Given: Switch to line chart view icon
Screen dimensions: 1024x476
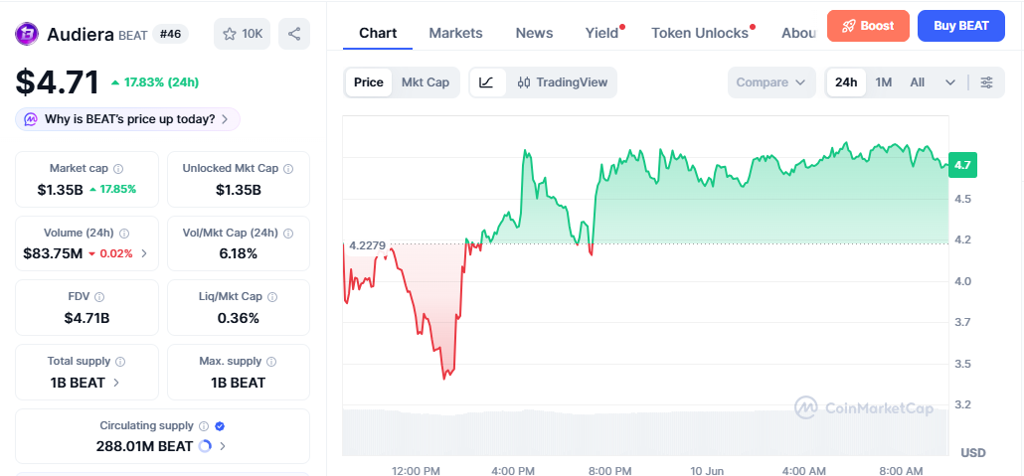Looking at the screenshot, I should [486, 82].
